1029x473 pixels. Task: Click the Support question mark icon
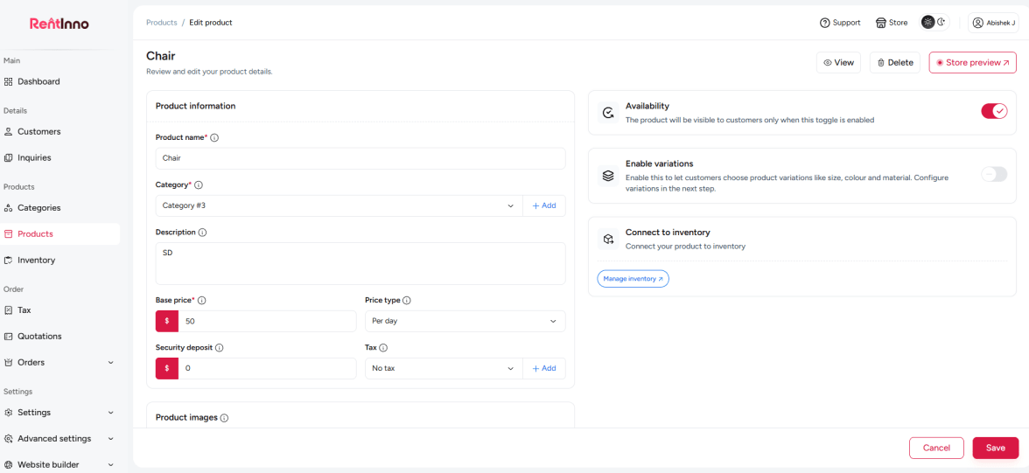point(825,23)
